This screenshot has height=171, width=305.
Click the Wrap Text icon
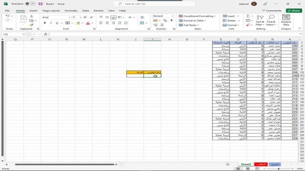[142, 17]
